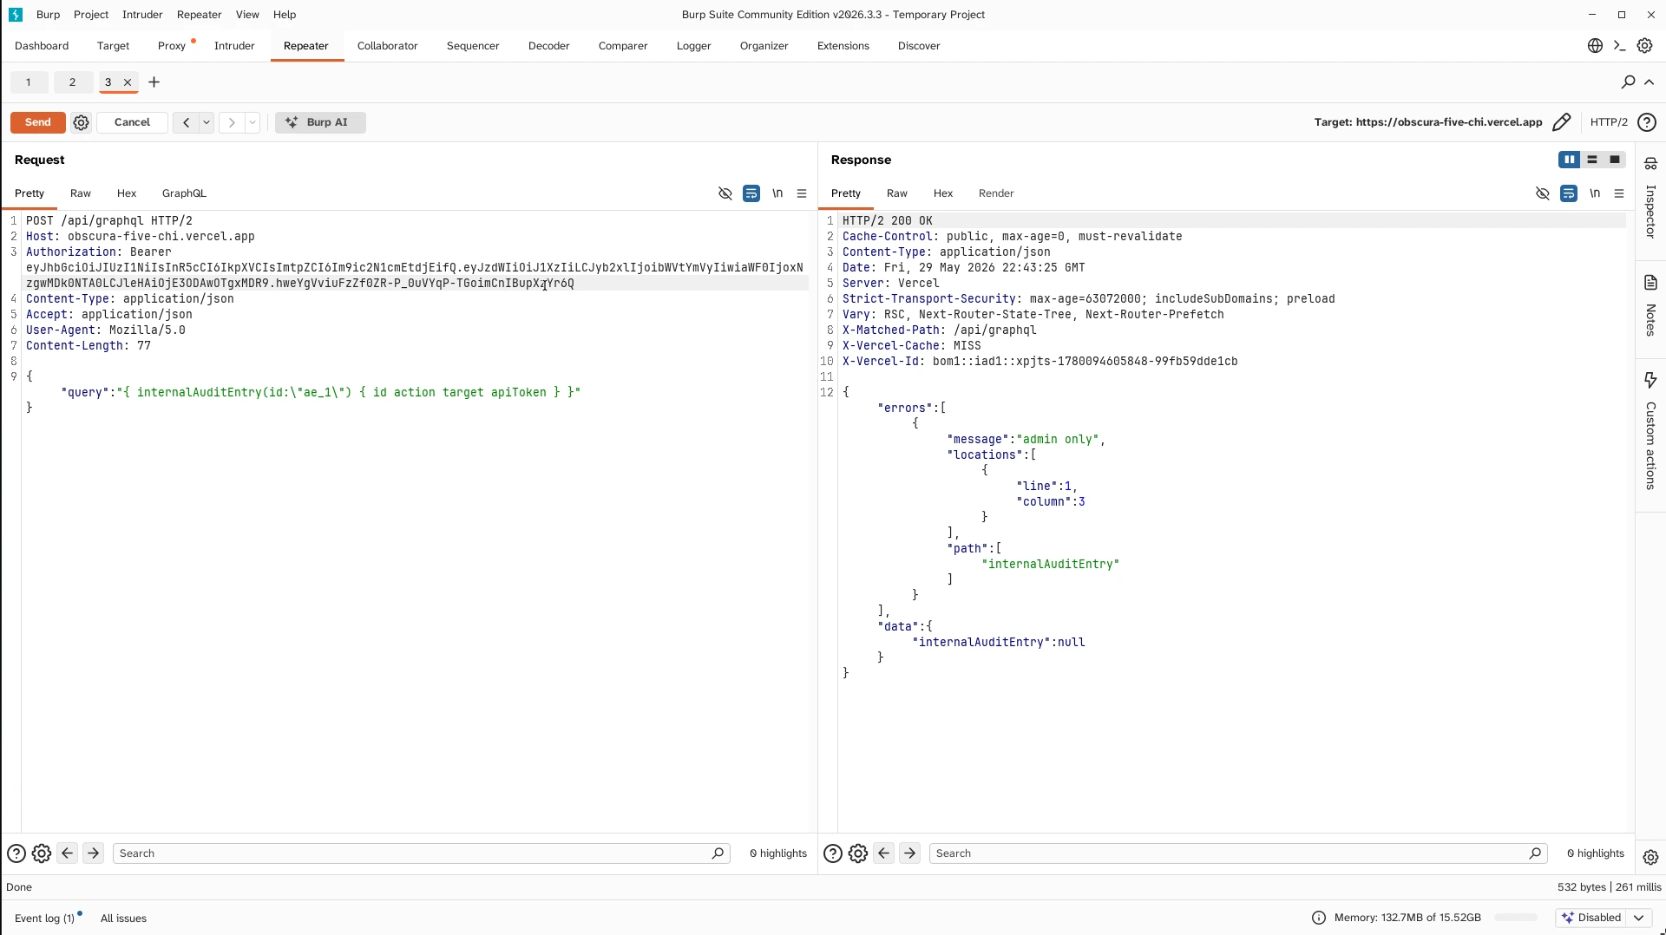Toggle word wrap in response editor
1666x935 pixels.
(x=1569, y=193)
